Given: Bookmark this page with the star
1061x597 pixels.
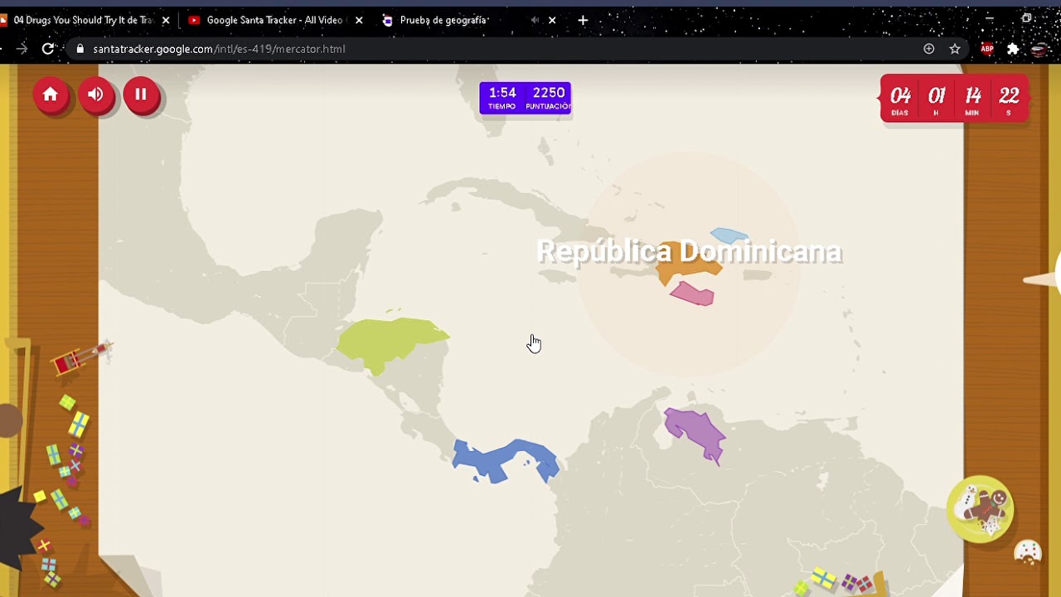Looking at the screenshot, I should (955, 49).
